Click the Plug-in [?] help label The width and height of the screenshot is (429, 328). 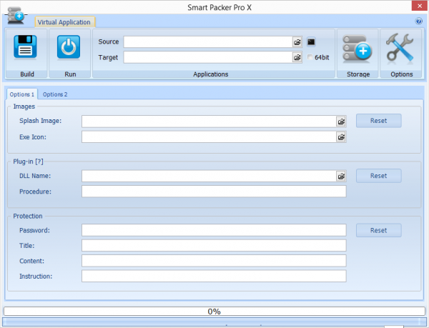(x=28, y=161)
